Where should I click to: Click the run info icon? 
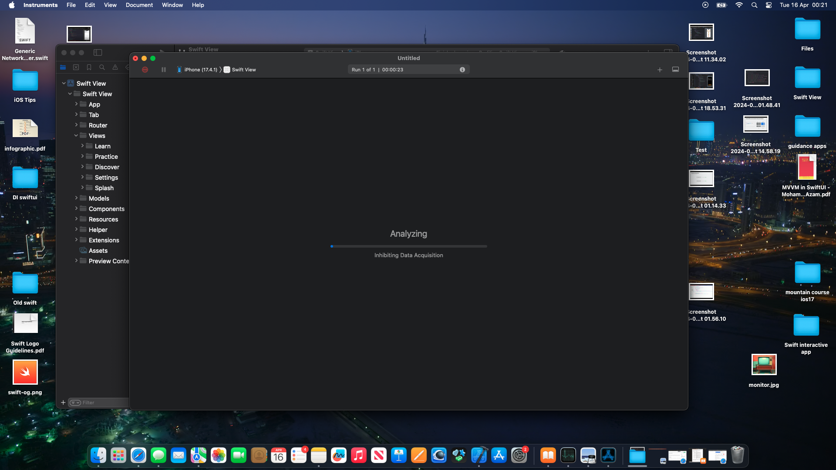(x=462, y=70)
